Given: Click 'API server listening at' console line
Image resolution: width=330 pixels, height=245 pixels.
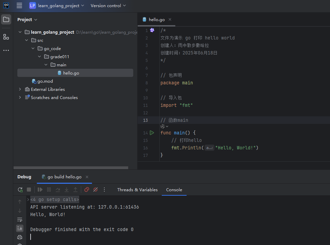Looking at the screenshot, I should coord(84,207).
